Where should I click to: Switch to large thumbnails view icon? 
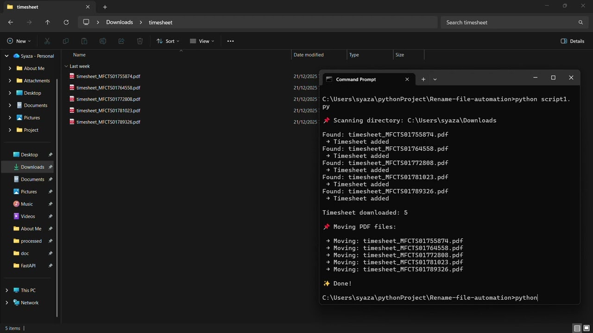point(587,328)
